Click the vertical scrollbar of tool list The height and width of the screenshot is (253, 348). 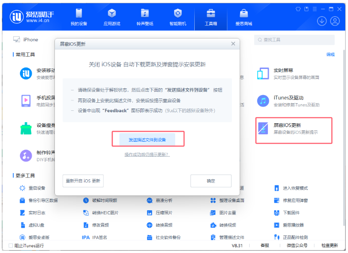click(x=344, y=137)
